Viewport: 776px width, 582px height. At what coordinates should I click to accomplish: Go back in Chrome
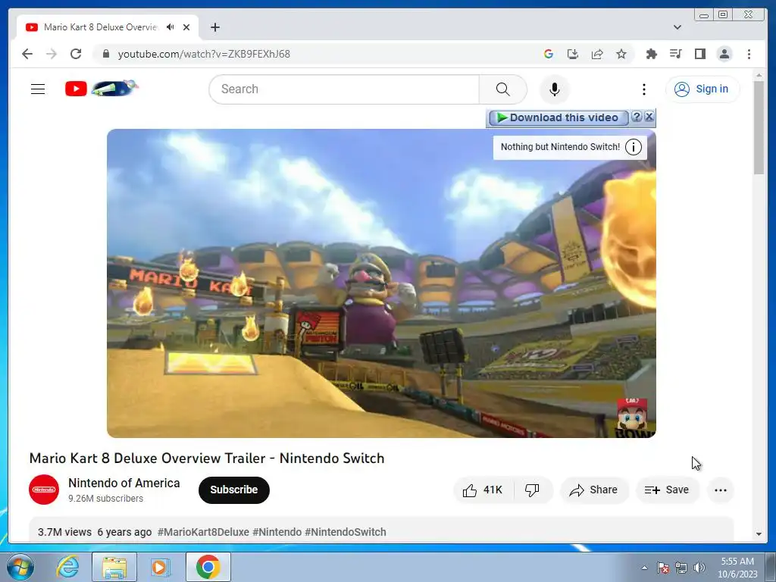pyautogui.click(x=27, y=54)
